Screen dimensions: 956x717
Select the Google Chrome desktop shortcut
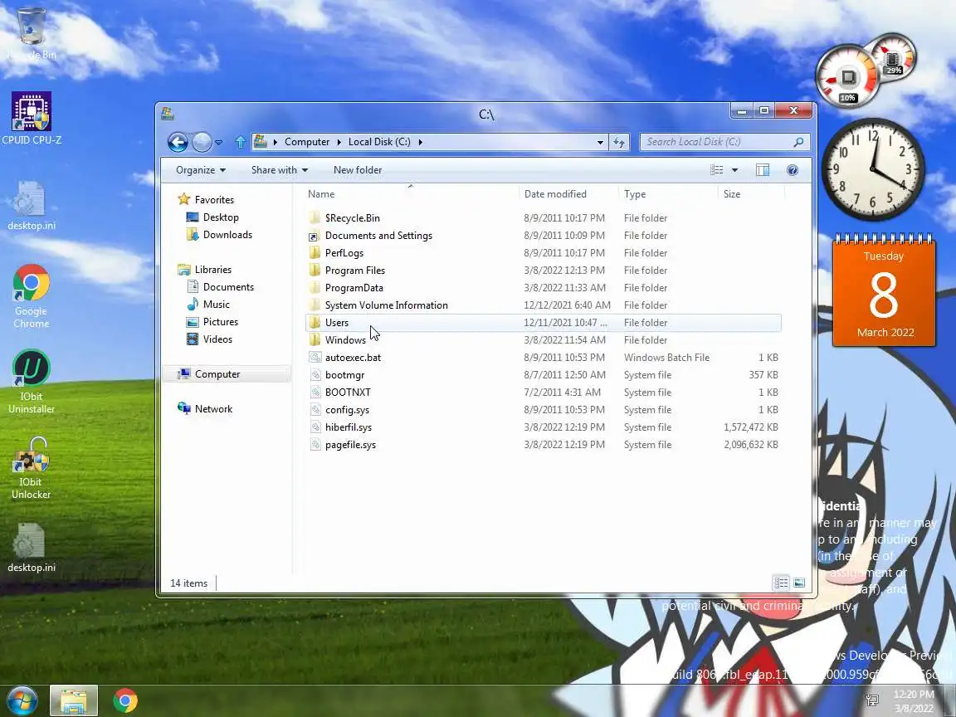(31, 296)
